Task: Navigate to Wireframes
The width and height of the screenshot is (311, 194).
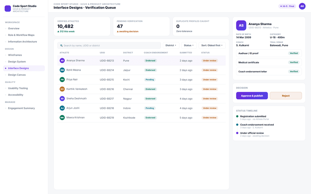Action: (24, 55)
